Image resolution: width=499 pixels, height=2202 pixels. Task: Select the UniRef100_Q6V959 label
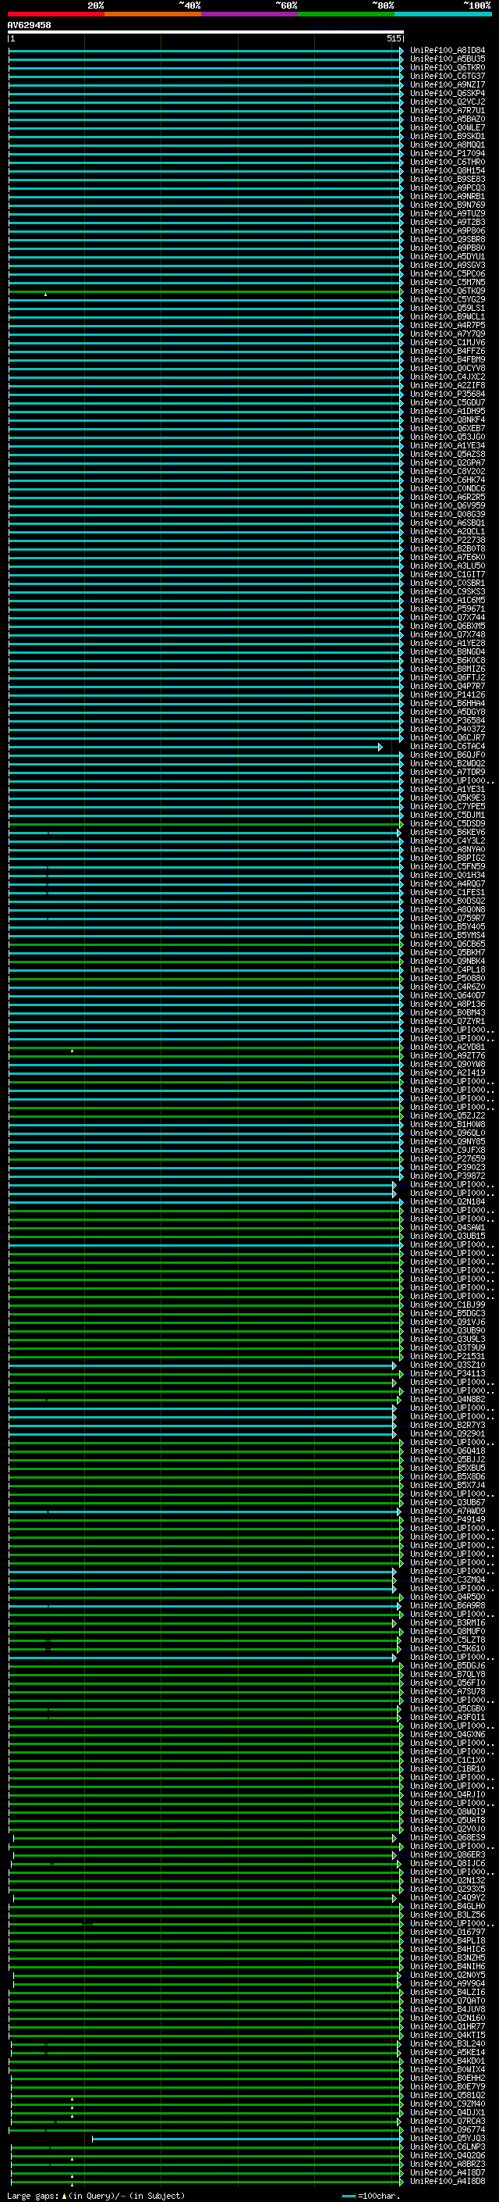448,506
